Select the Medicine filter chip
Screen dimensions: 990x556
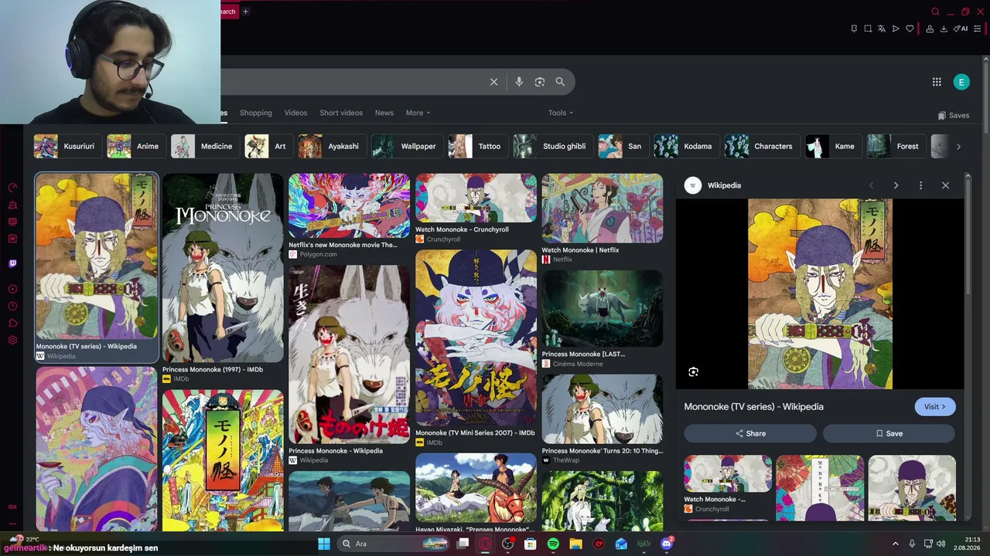coord(204,146)
